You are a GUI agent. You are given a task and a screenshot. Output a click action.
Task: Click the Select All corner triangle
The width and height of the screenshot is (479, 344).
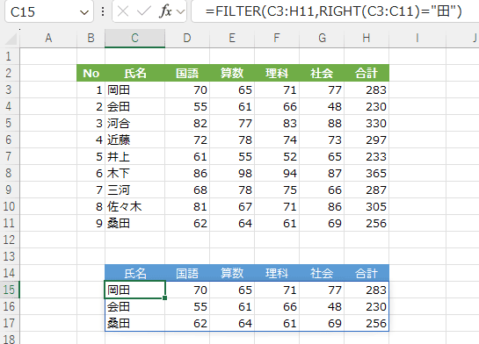(x=11, y=39)
